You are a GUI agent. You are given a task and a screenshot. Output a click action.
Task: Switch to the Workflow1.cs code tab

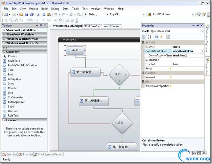tap(92, 26)
